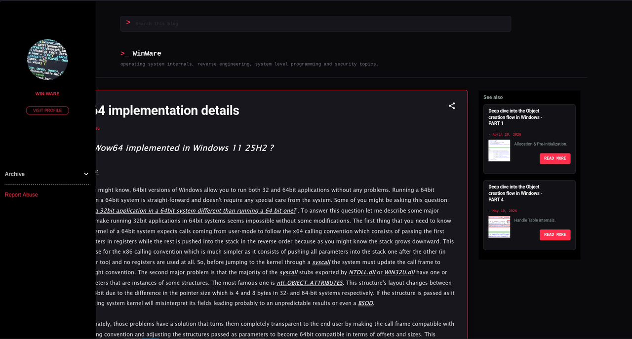Click the syscall link before "the system must update"
Viewport: 632px width, 339px height.
coord(321,262)
